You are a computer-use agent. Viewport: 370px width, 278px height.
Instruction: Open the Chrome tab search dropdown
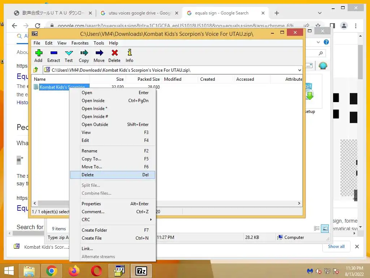[320, 13]
